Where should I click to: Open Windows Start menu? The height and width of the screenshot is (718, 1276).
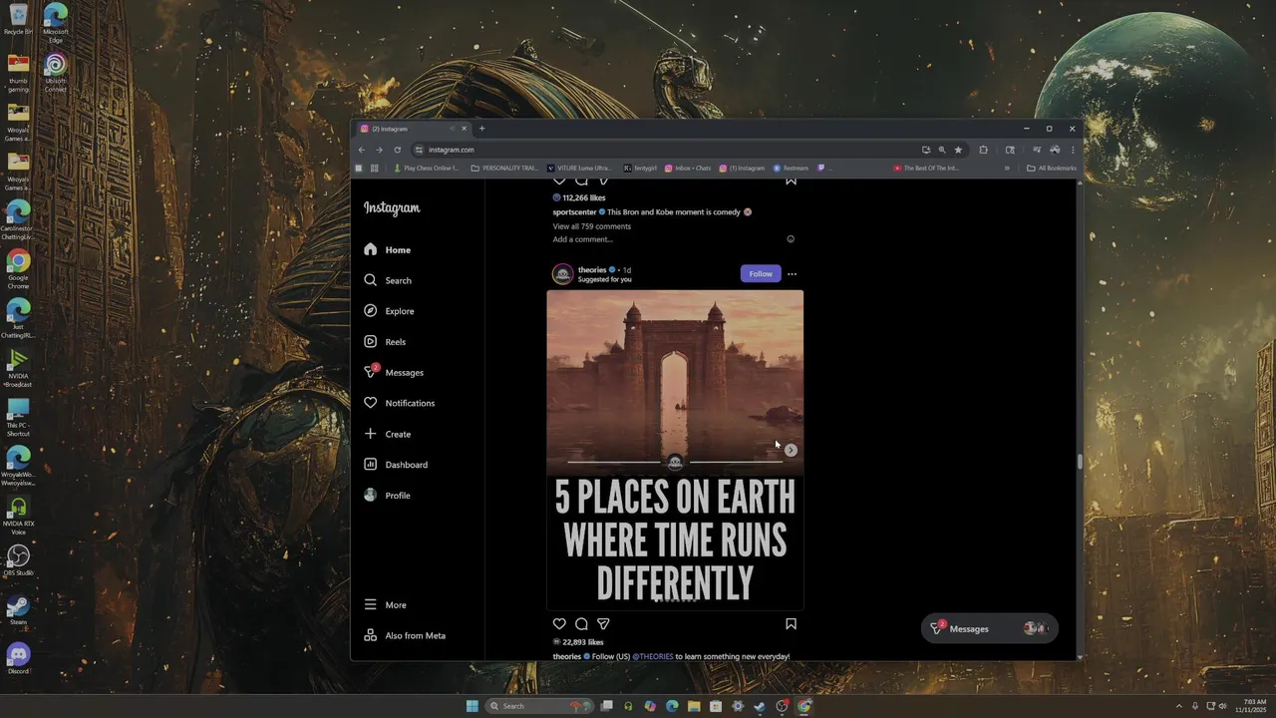pyautogui.click(x=472, y=706)
